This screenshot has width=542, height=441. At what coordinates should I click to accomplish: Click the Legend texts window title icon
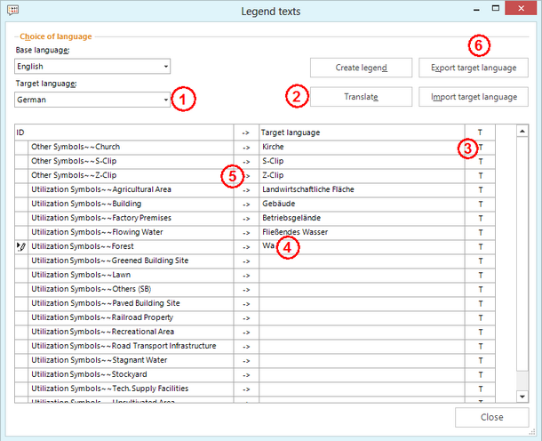click(12, 10)
